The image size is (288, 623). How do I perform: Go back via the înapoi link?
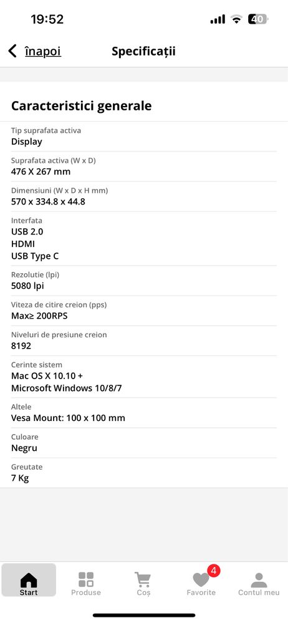click(43, 51)
